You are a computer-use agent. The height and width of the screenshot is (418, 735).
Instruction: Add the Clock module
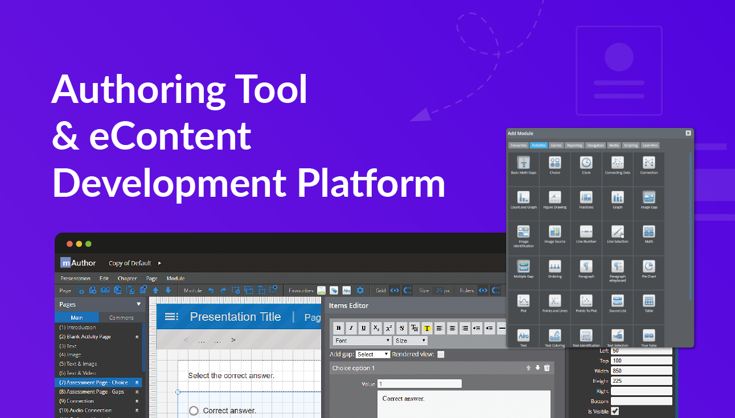click(586, 165)
